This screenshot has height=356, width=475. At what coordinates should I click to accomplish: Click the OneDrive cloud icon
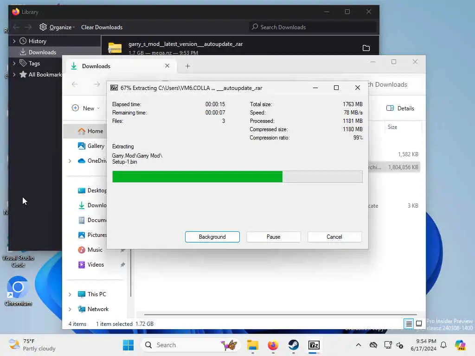coord(82,161)
